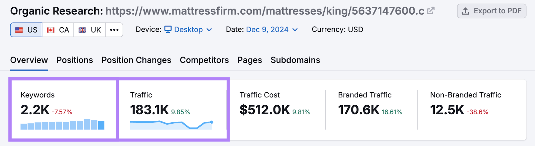
Task: Click the Traffic 183.1K metric value
Action: tap(149, 110)
